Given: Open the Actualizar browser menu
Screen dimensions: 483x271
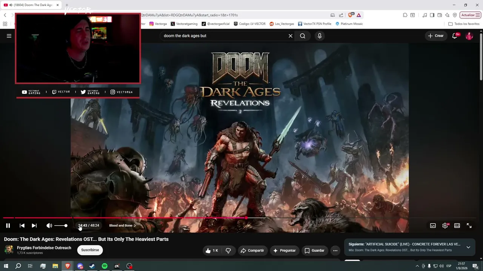Looking at the screenshot, I should [470, 15].
